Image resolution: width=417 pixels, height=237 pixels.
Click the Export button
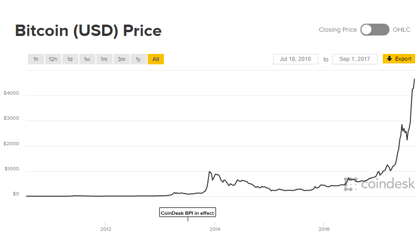(399, 59)
